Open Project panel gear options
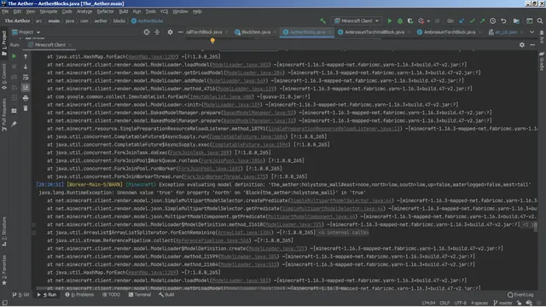 tap(170, 32)
